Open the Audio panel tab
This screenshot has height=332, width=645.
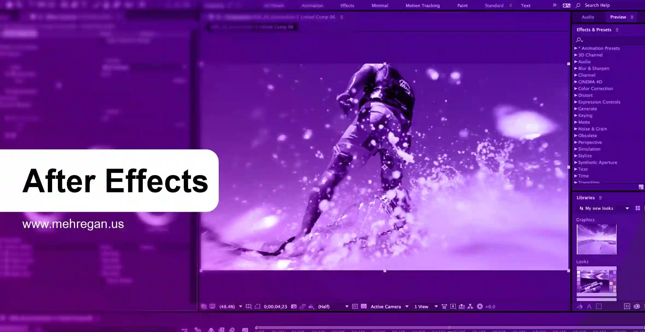[x=588, y=17]
